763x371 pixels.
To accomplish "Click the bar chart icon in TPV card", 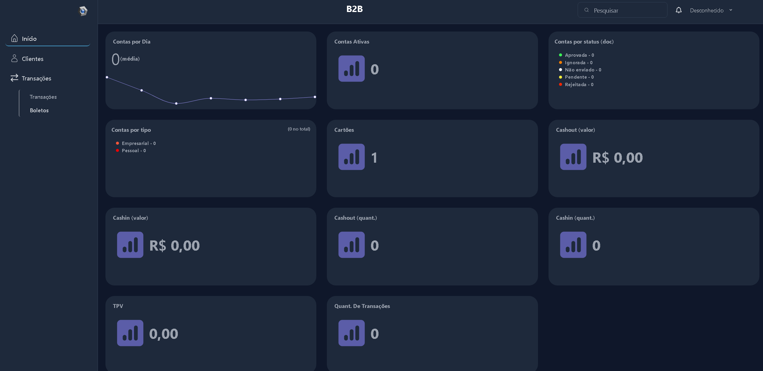I will 130,333.
